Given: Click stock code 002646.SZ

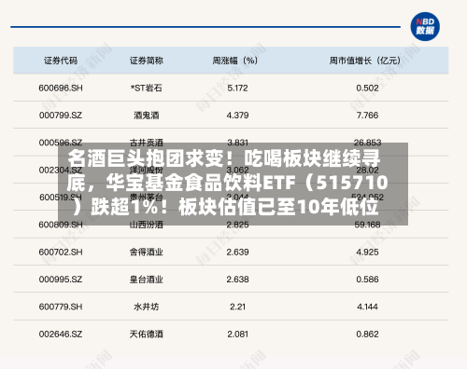Looking at the screenshot, I should 61,335.
